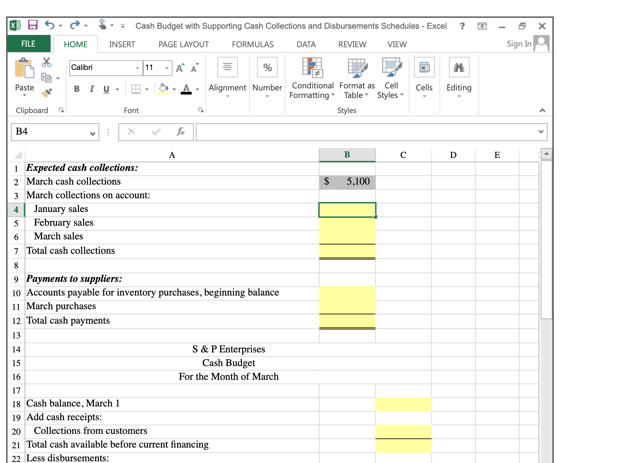Viewport: 640px width, 463px height.
Task: Select row 7 header
Action: pos(16,251)
